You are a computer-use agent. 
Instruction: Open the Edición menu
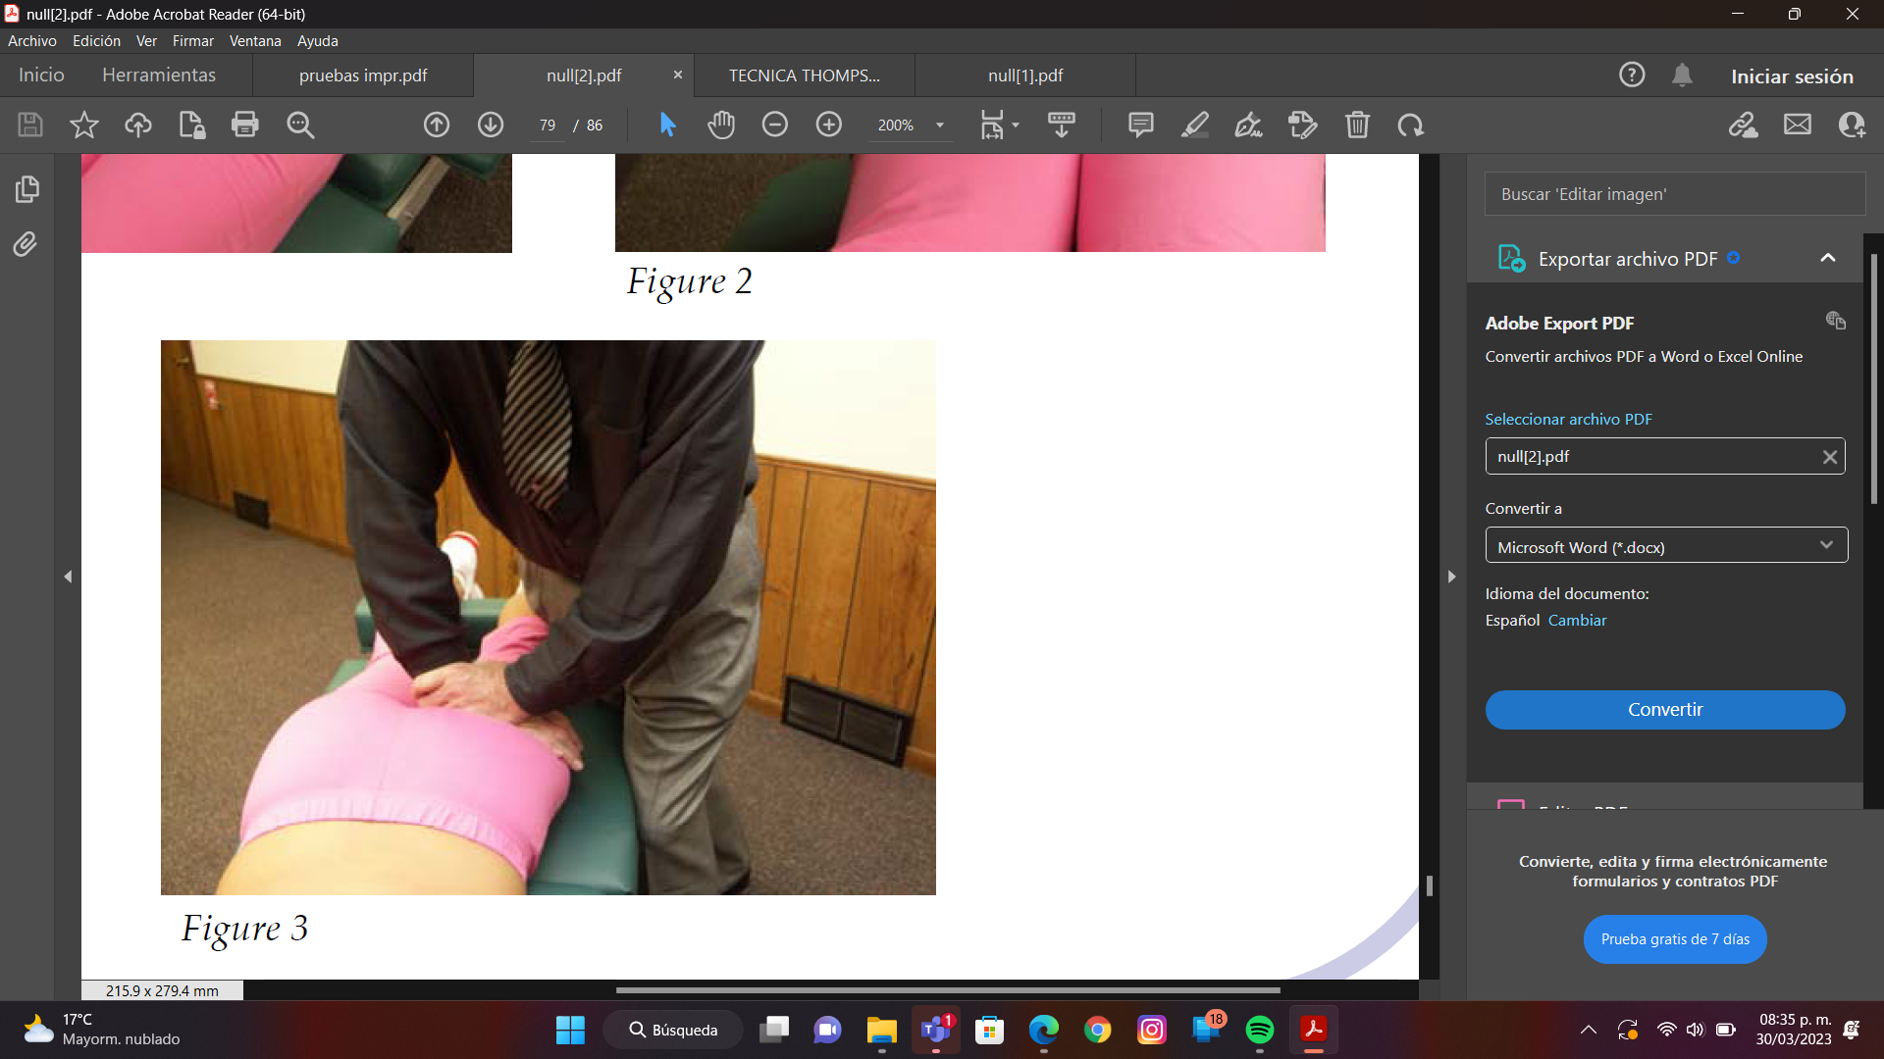(x=96, y=41)
